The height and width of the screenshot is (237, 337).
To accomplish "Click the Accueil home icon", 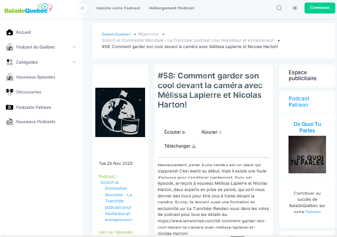I will click(9, 32).
